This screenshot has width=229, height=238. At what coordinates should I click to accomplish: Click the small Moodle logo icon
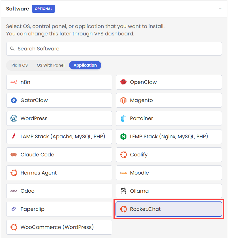click(x=123, y=173)
